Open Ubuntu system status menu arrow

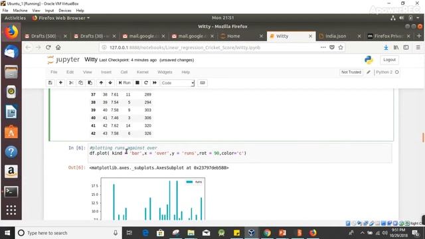tap(418, 18)
